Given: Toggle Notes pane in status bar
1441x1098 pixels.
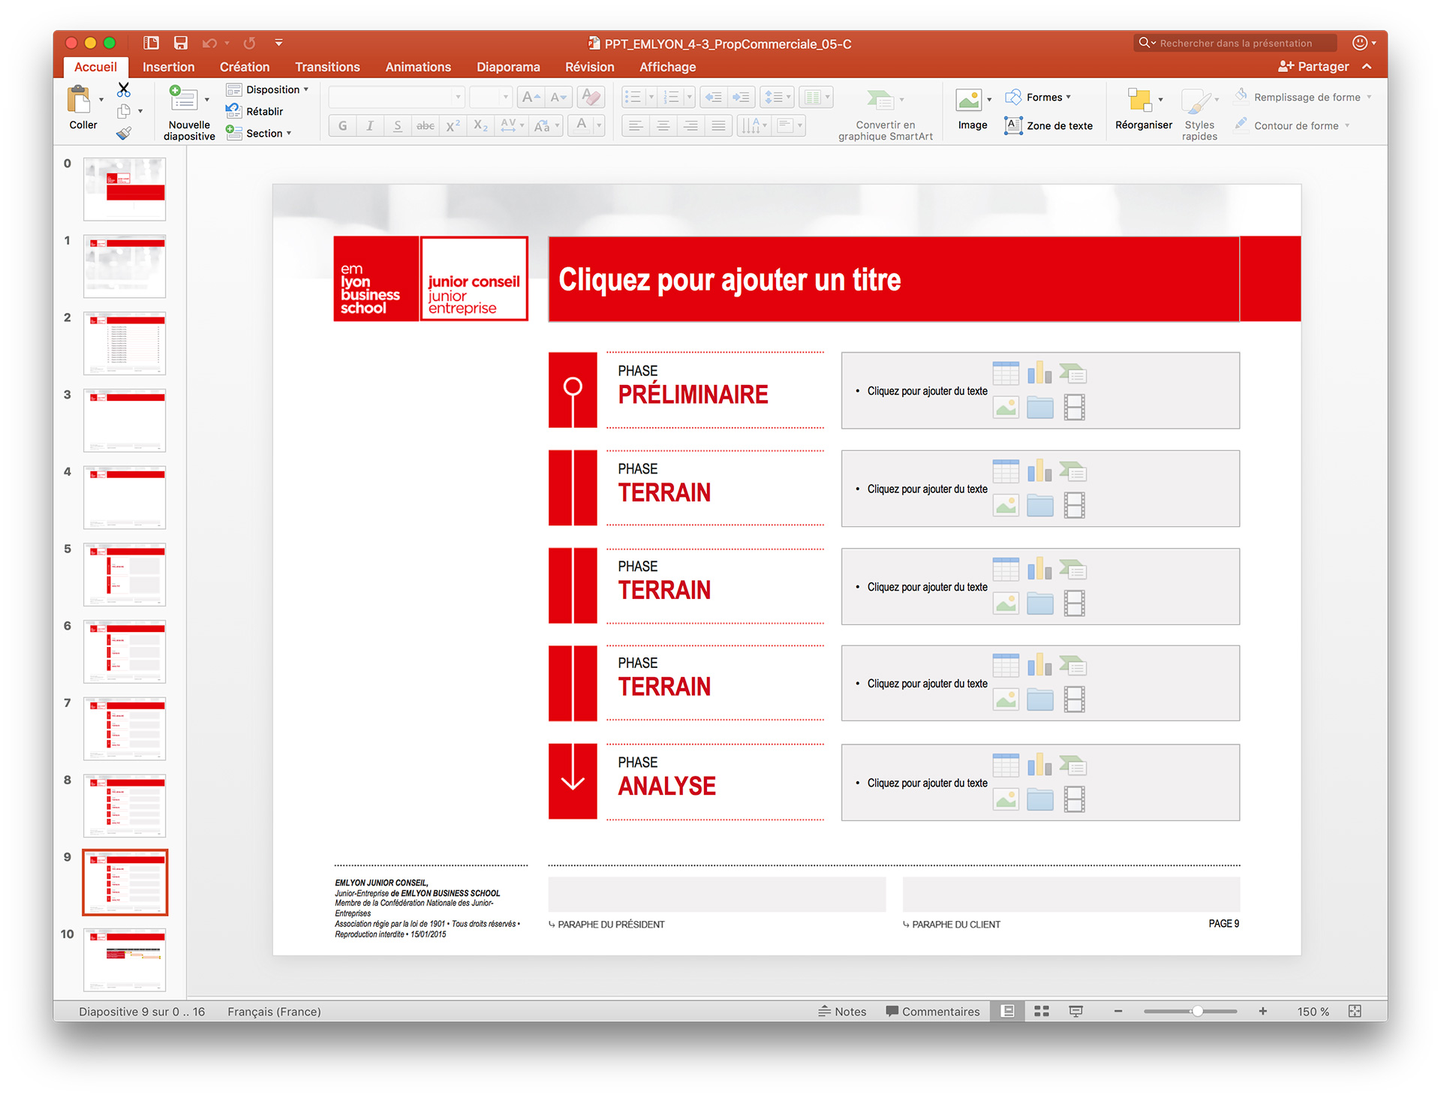Looking at the screenshot, I should (x=842, y=1011).
